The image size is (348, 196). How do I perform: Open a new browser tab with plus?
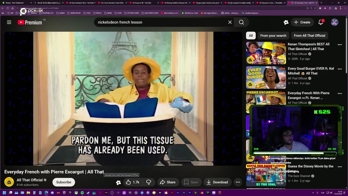pyautogui.click(x=321, y=3)
